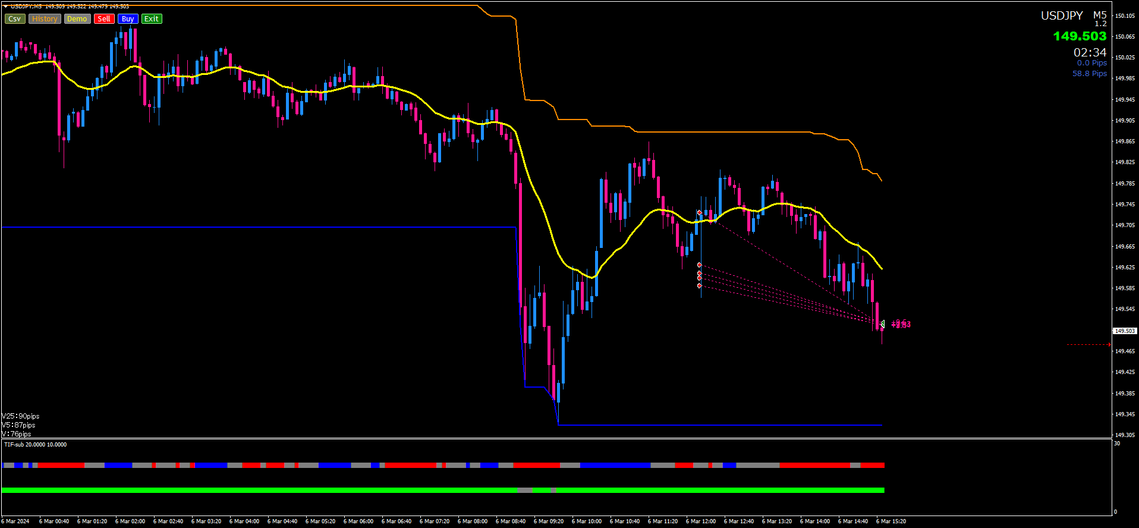Select the Demo button
Screen dimensions: 1139x528
pyautogui.click(x=77, y=19)
